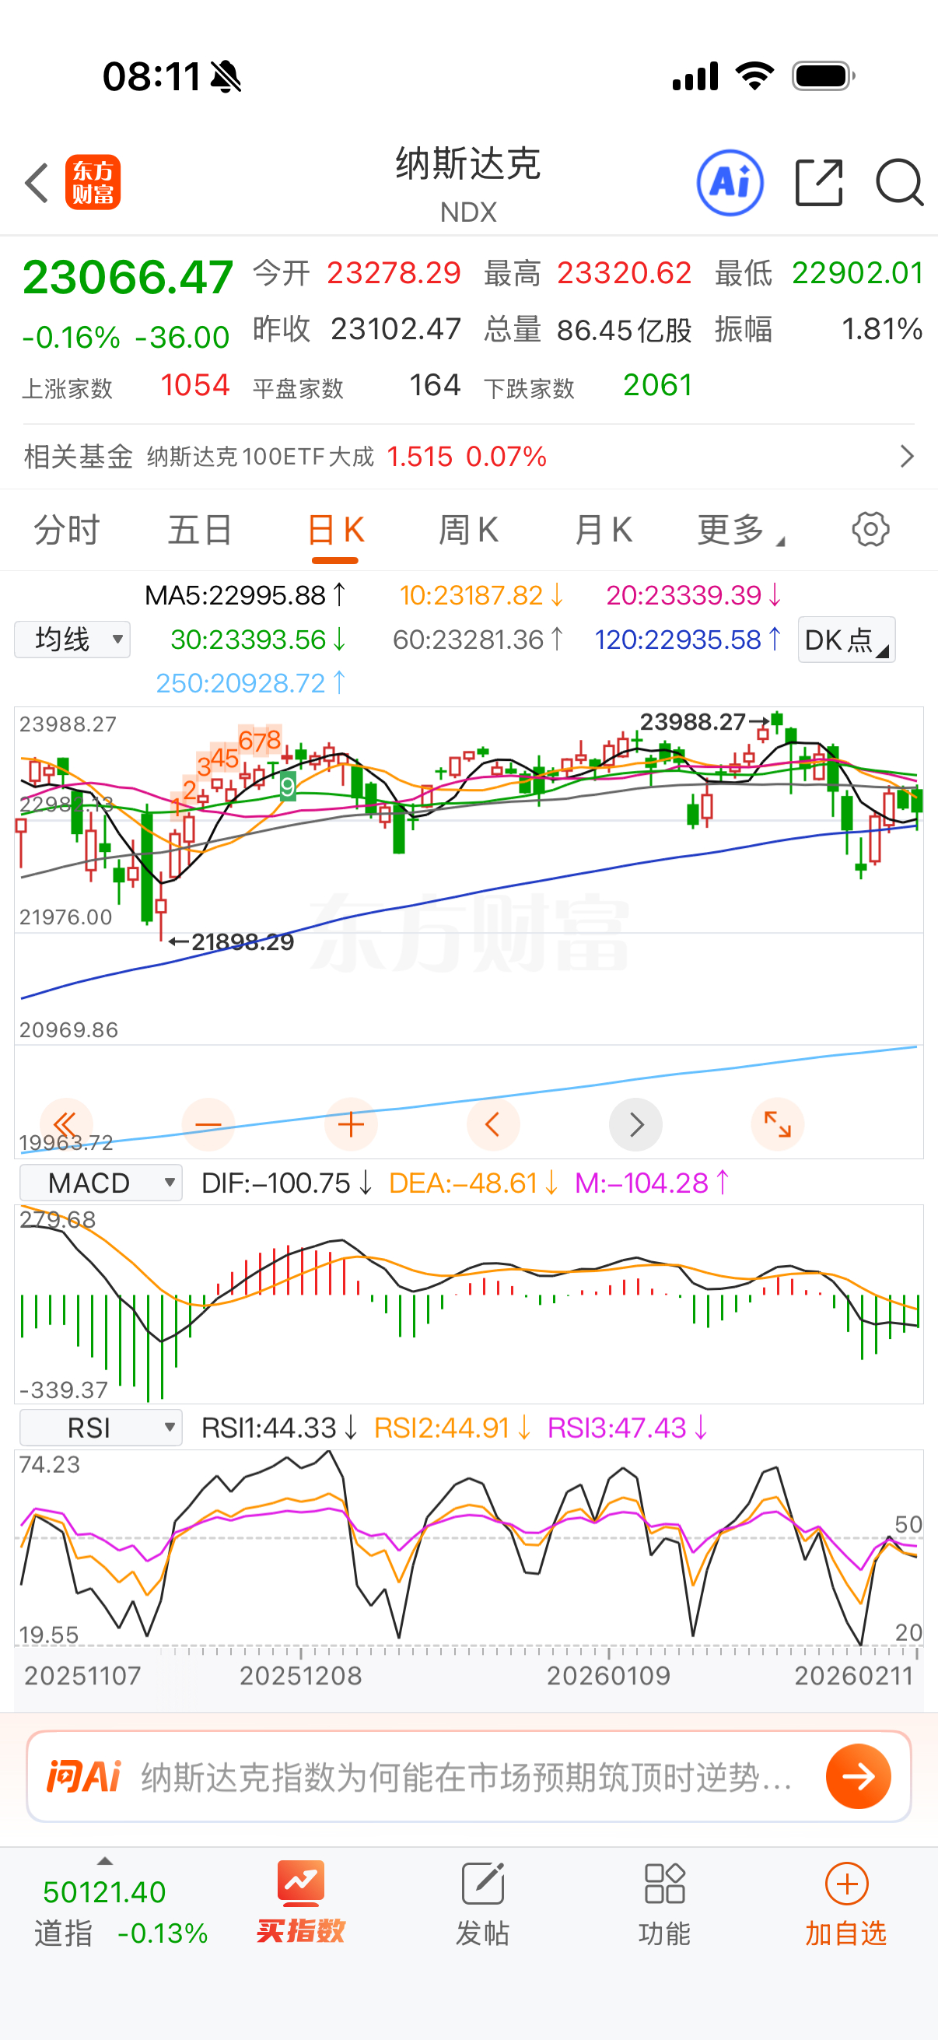Tap 纳斯达克 NDX title

click(468, 184)
